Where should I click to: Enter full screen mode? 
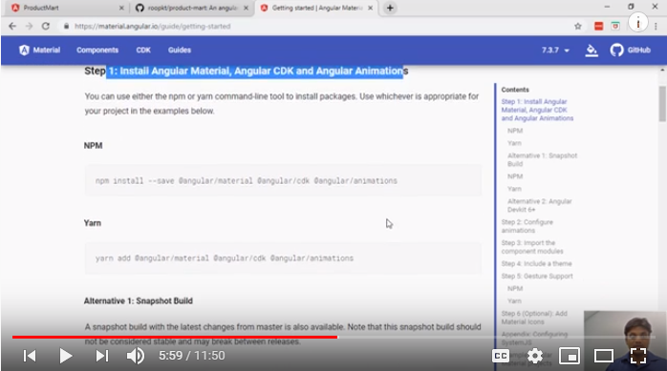tap(638, 356)
